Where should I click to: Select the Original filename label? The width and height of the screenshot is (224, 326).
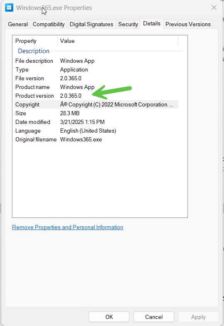click(36, 140)
